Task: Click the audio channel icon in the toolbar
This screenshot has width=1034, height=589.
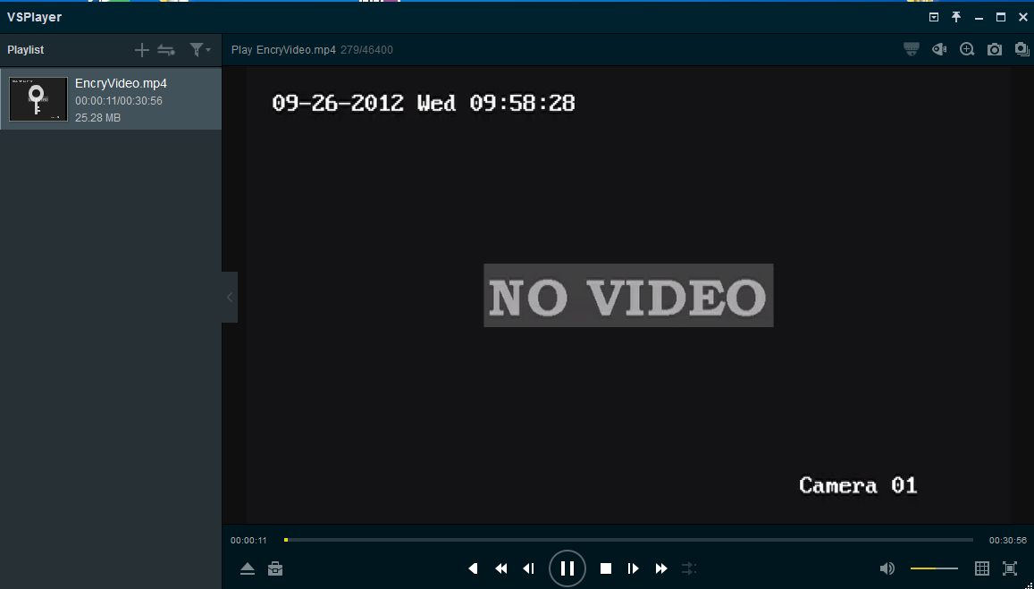Action: click(x=938, y=49)
